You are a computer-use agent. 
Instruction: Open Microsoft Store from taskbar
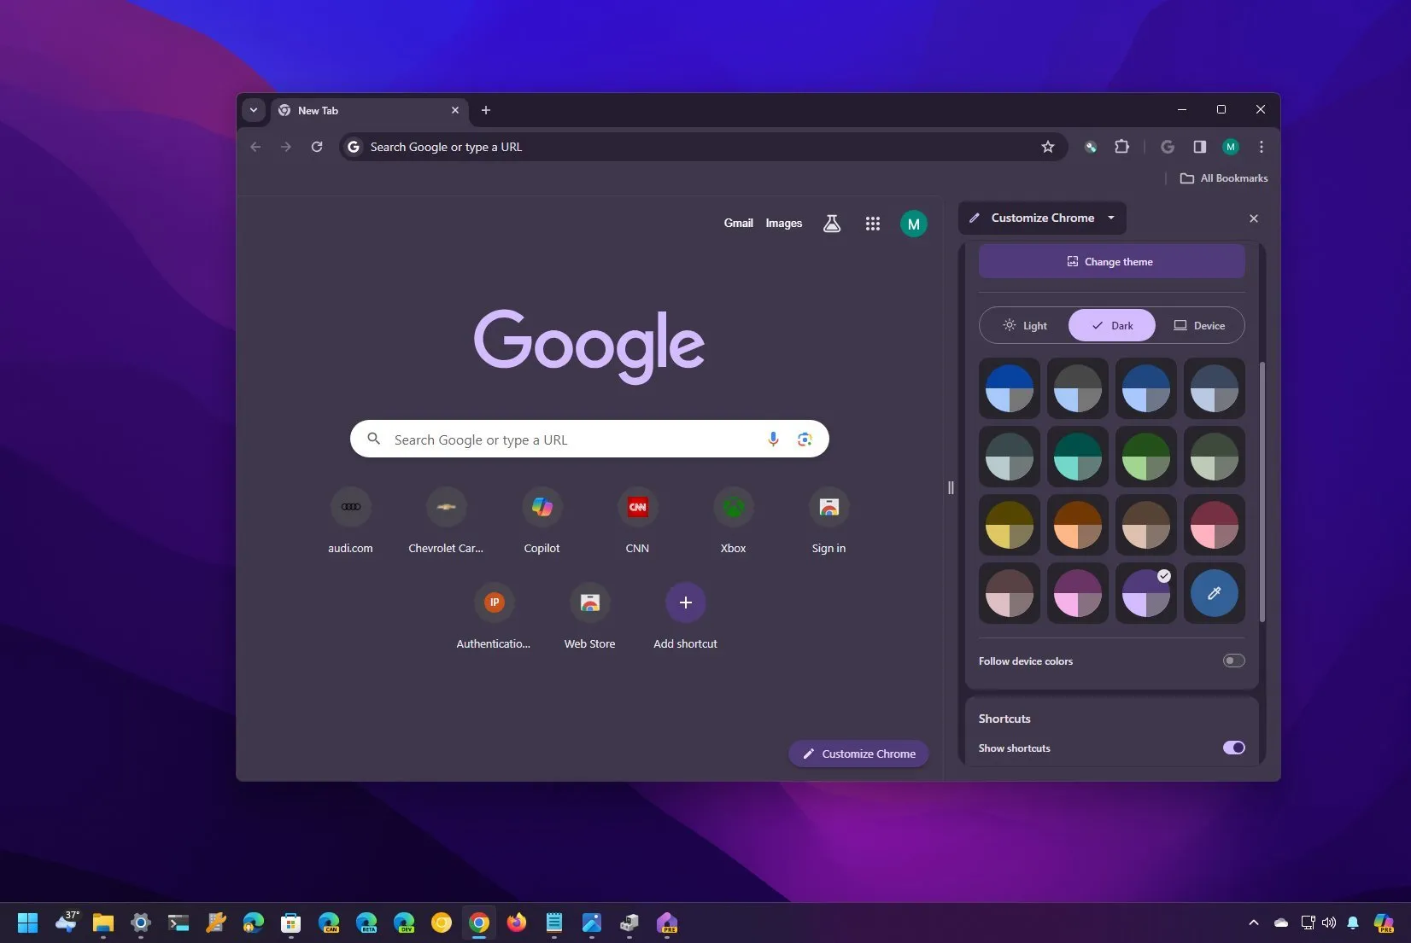[291, 923]
